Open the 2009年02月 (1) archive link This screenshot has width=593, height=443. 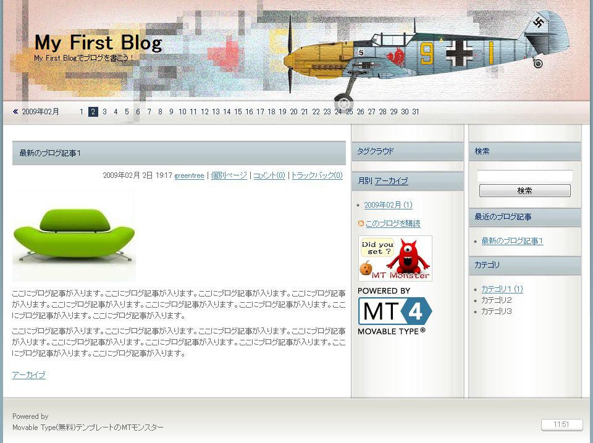tap(388, 205)
